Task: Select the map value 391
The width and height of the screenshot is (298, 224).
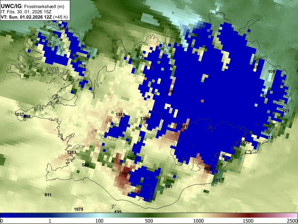Action: pos(169,186)
